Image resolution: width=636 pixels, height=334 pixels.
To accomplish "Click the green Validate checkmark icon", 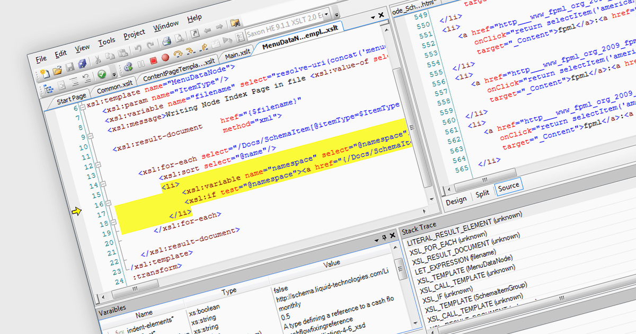I will click(102, 74).
